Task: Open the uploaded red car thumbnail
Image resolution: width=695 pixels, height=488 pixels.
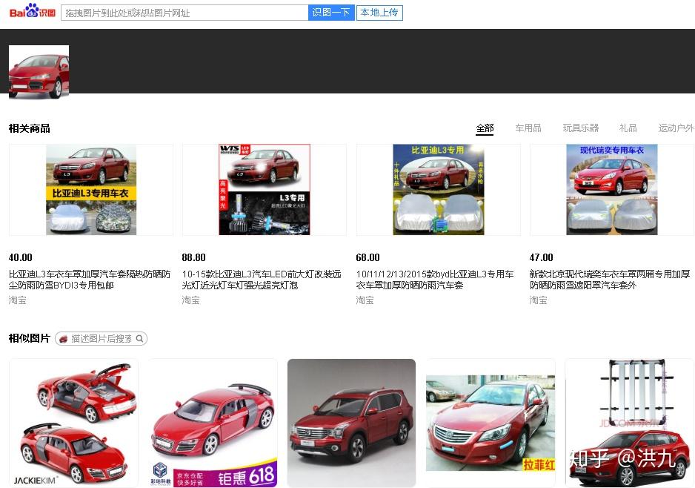Action: pos(39,72)
